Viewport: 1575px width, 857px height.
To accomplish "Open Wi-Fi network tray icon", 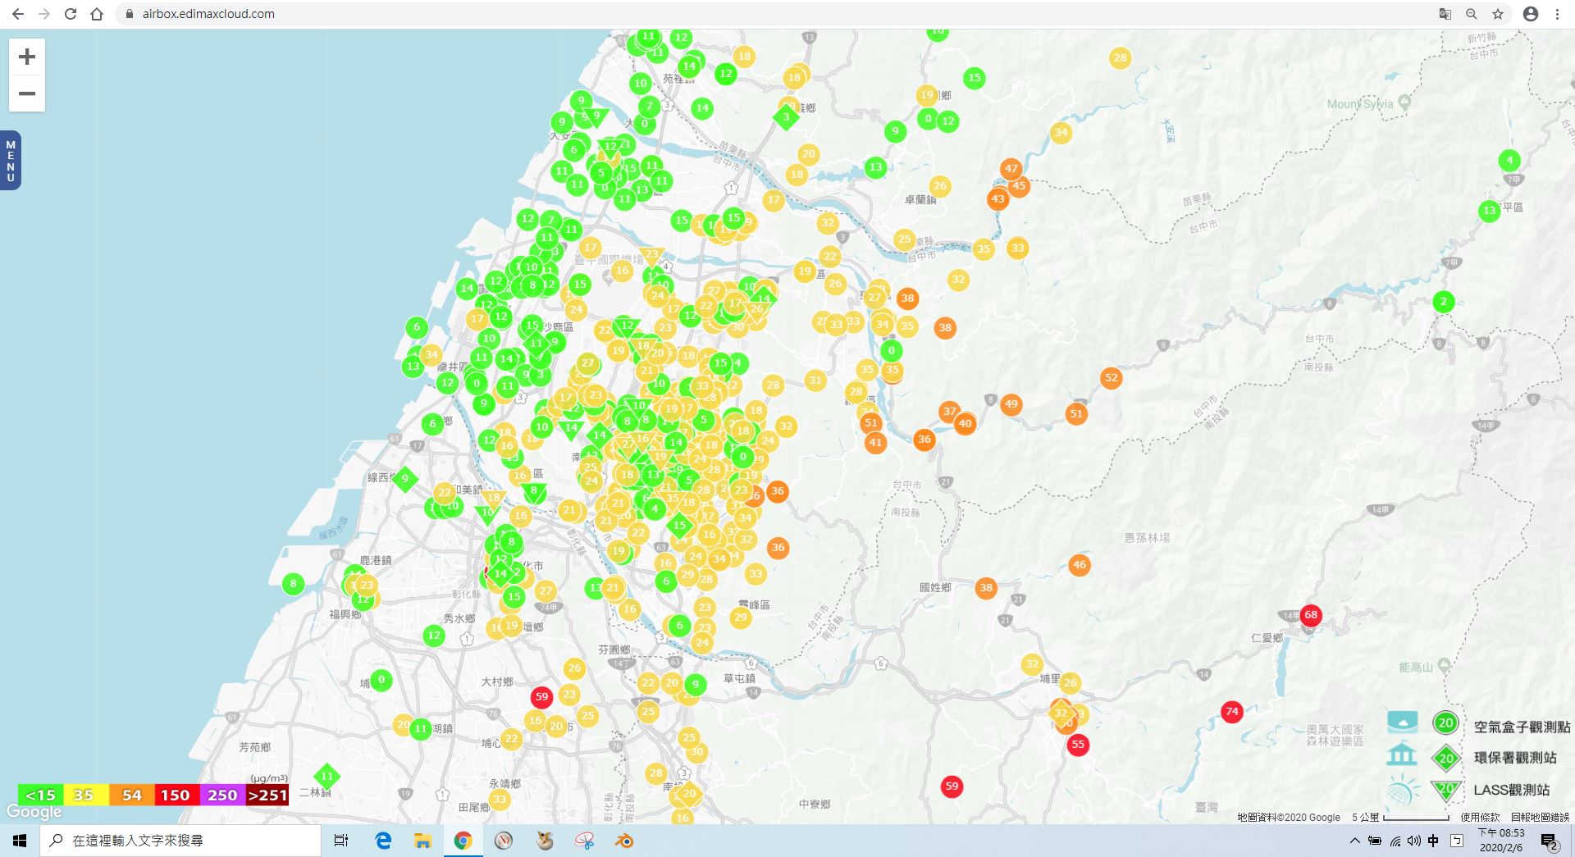I will (1395, 841).
